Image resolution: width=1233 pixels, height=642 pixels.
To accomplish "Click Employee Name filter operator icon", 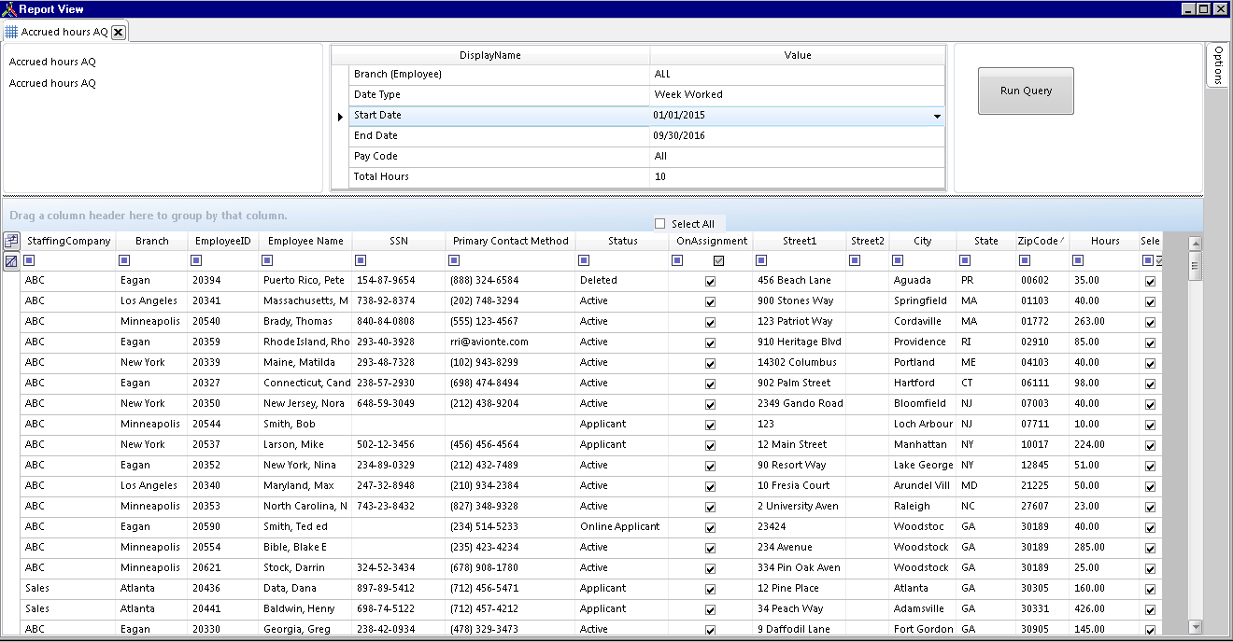I will coord(267,261).
